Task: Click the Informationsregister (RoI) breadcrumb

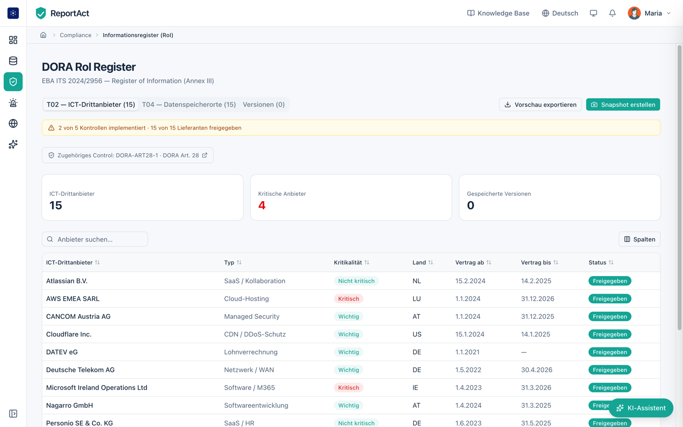Action: pos(138,35)
